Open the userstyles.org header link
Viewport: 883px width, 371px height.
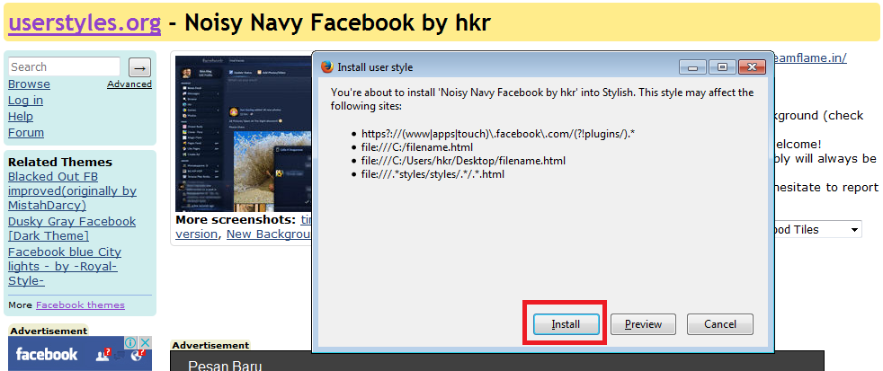point(85,22)
